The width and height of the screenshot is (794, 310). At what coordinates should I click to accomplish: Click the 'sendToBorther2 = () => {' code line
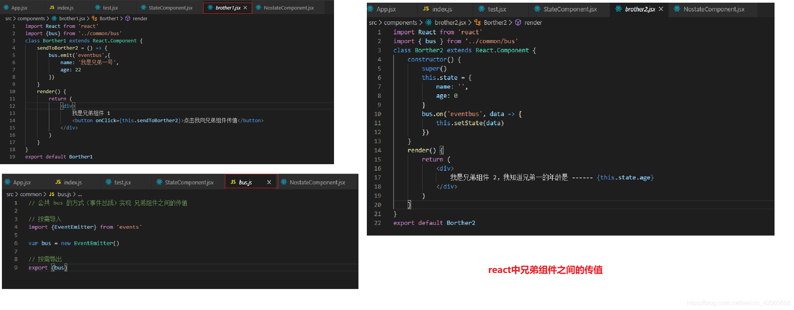[x=72, y=48]
